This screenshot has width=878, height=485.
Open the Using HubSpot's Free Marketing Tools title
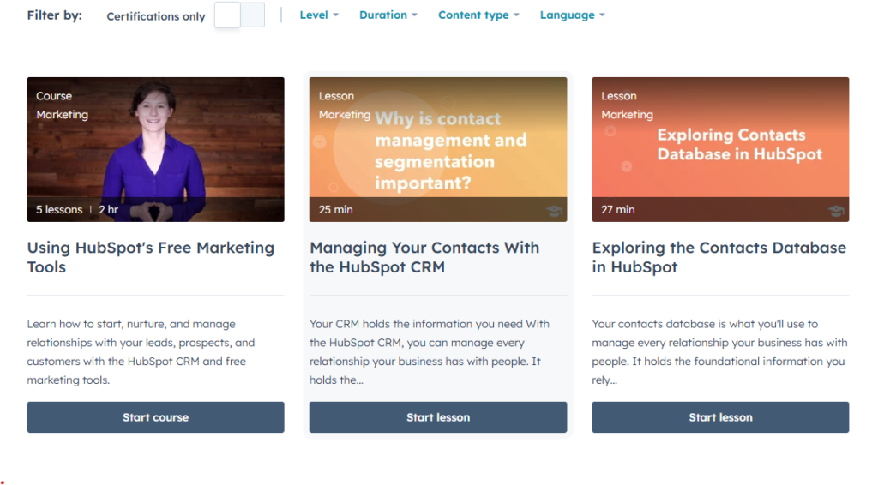[151, 257]
